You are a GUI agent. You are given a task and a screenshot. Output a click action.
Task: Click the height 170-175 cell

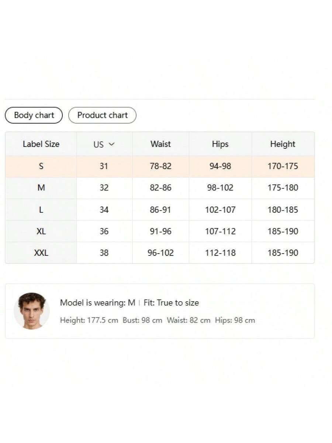[x=283, y=166]
